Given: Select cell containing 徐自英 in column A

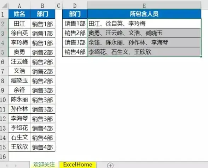Looking at the screenshot, I should 19,33.
